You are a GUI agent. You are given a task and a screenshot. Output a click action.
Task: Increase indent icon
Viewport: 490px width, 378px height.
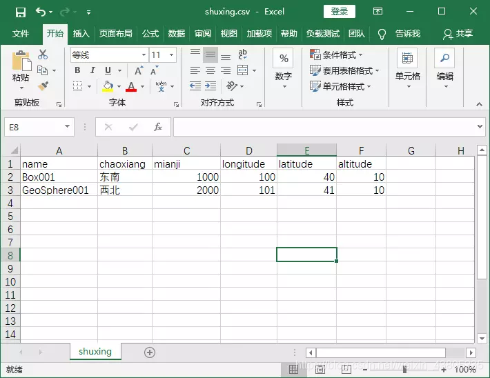tap(210, 86)
